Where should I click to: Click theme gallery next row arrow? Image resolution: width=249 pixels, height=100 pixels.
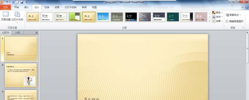pyautogui.click(x=210, y=17)
